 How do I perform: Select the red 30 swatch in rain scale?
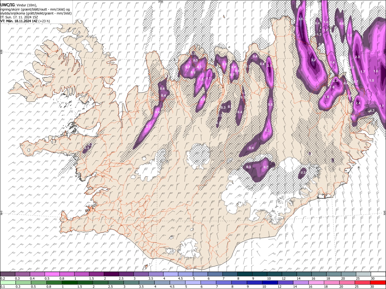click(378, 282)
